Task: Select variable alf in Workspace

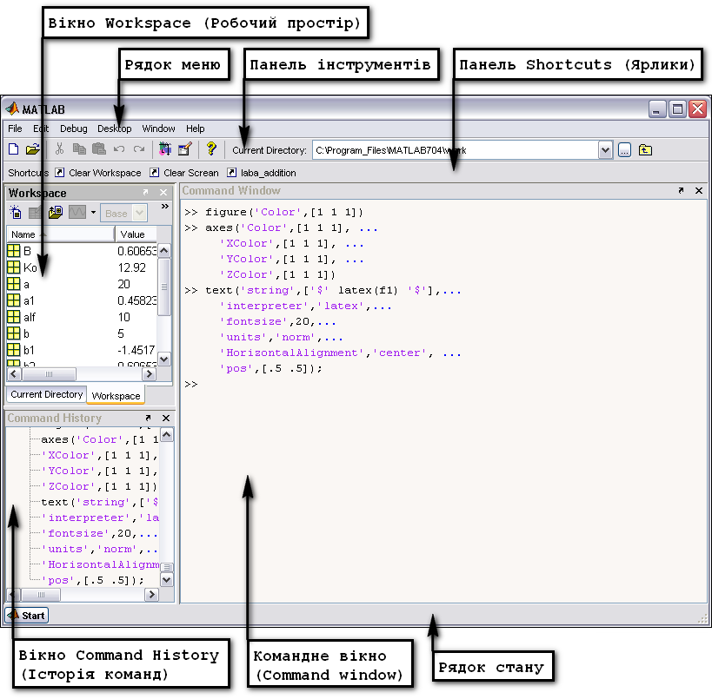Action: pyautogui.click(x=29, y=317)
